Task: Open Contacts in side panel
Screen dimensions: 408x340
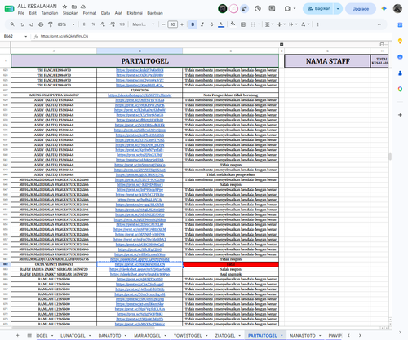Action: click(400, 73)
